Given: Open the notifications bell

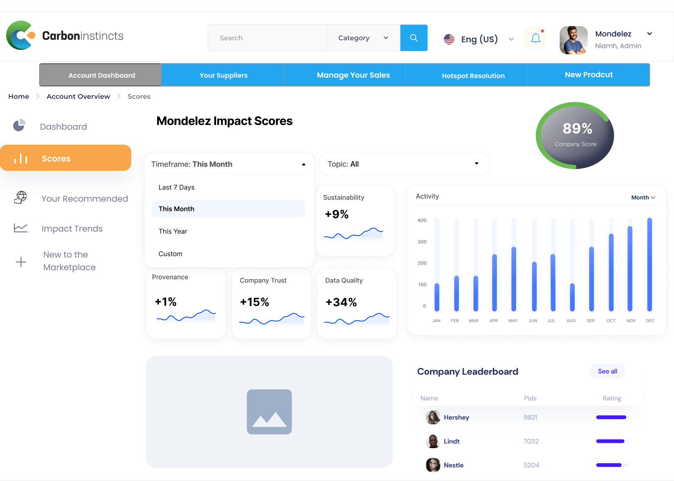Looking at the screenshot, I should coord(536,38).
